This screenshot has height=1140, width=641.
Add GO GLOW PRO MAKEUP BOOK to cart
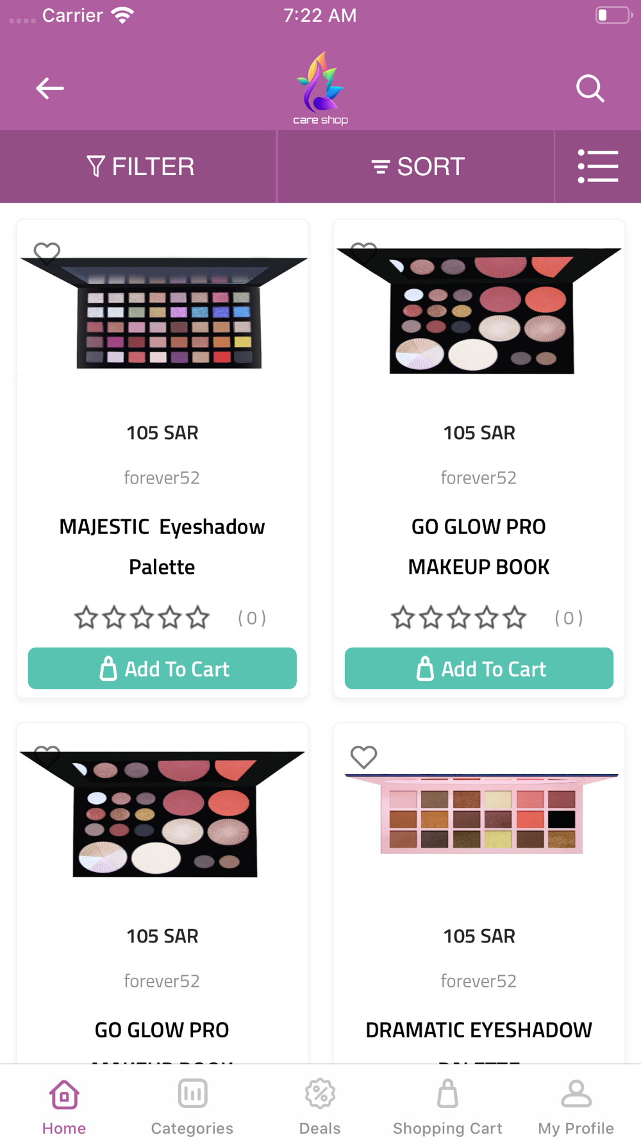click(479, 668)
